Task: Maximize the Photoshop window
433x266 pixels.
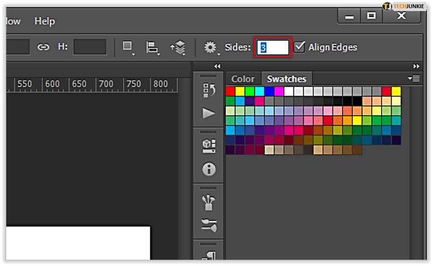Action: [371, 16]
